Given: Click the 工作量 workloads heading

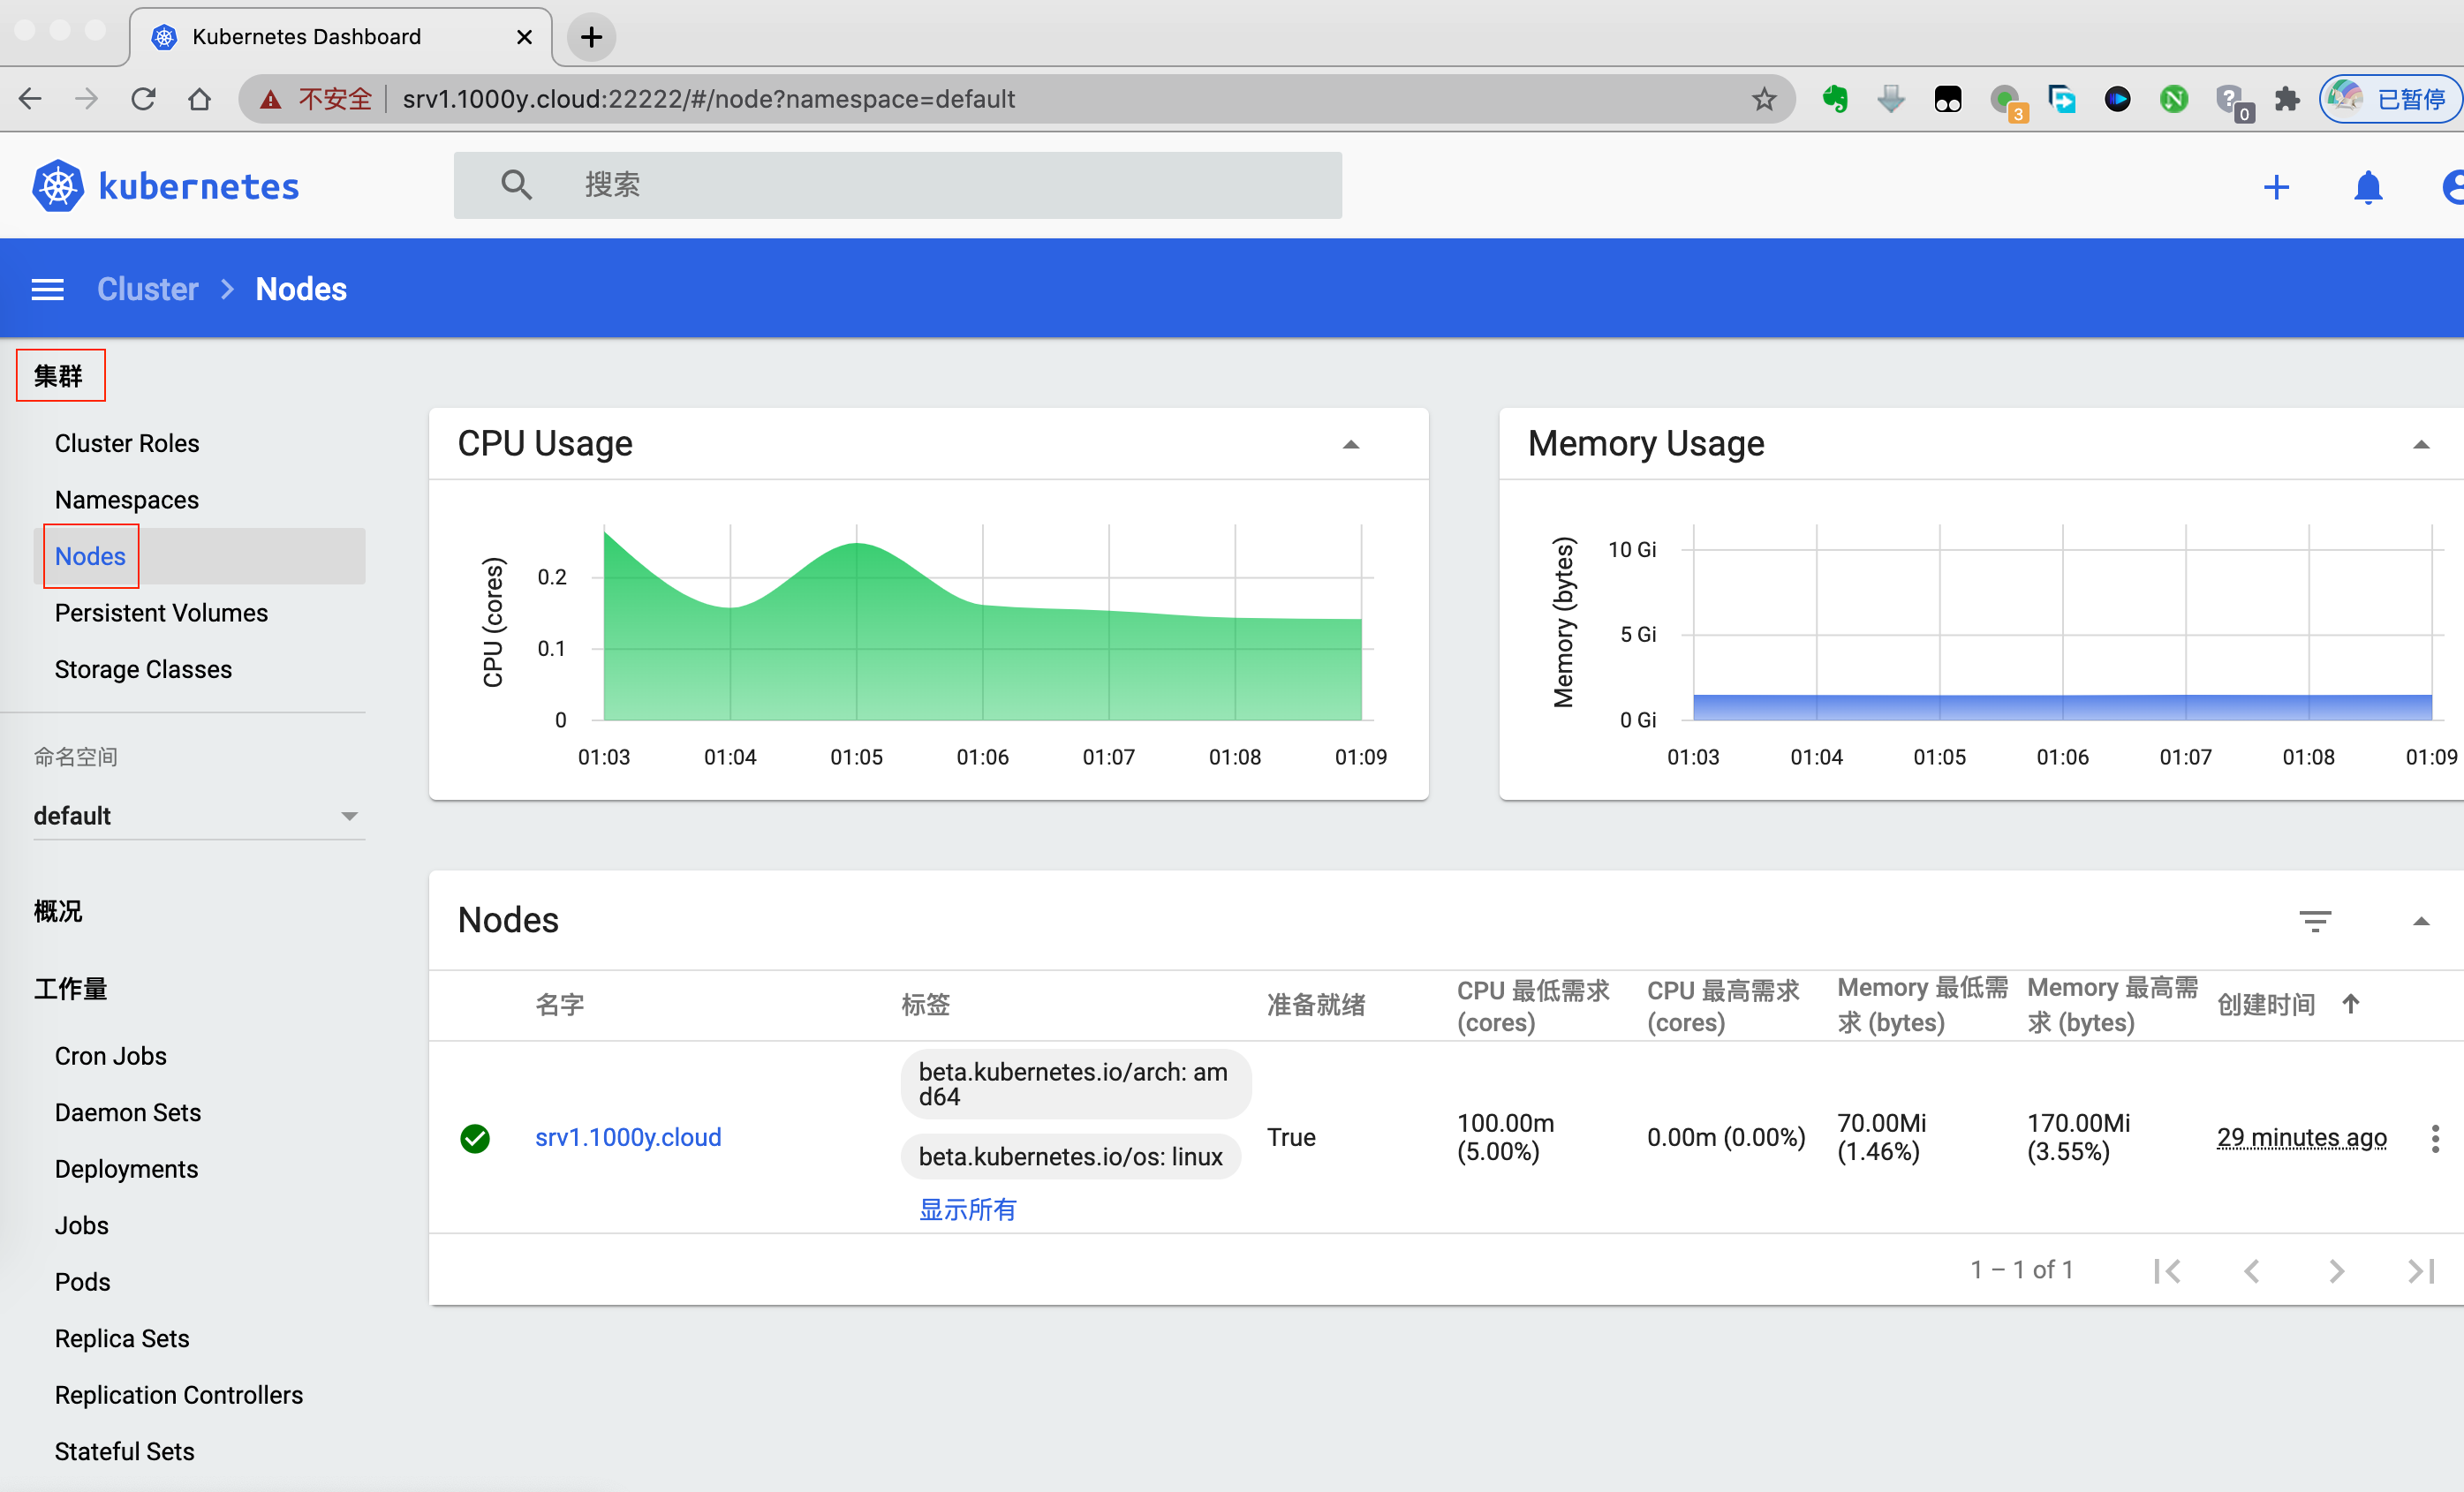Looking at the screenshot, I should 70,990.
